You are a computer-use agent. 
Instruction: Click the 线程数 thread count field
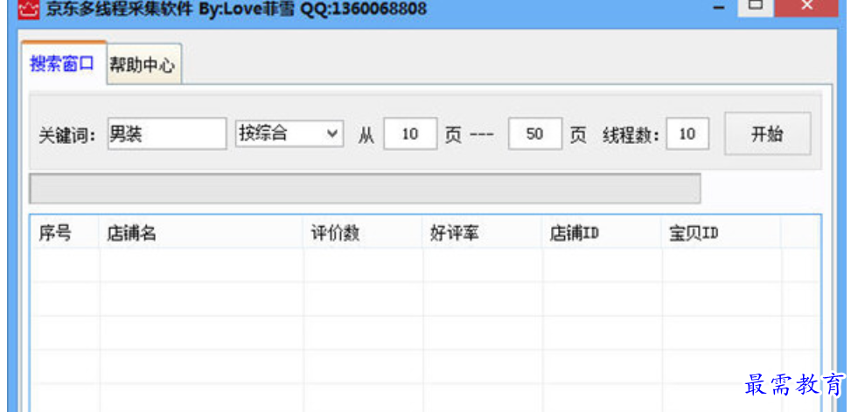687,134
